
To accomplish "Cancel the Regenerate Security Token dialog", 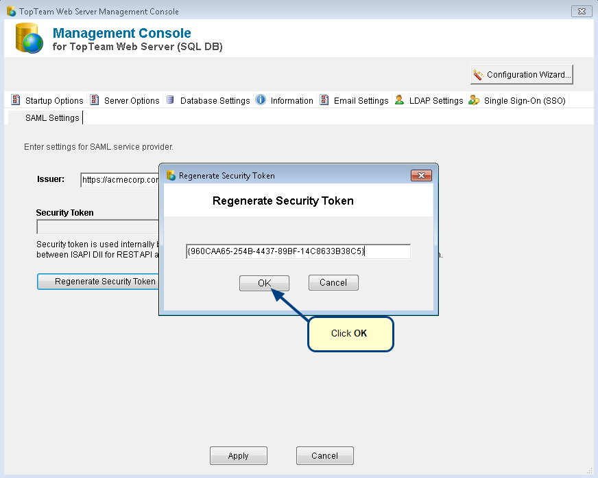I will (333, 282).
